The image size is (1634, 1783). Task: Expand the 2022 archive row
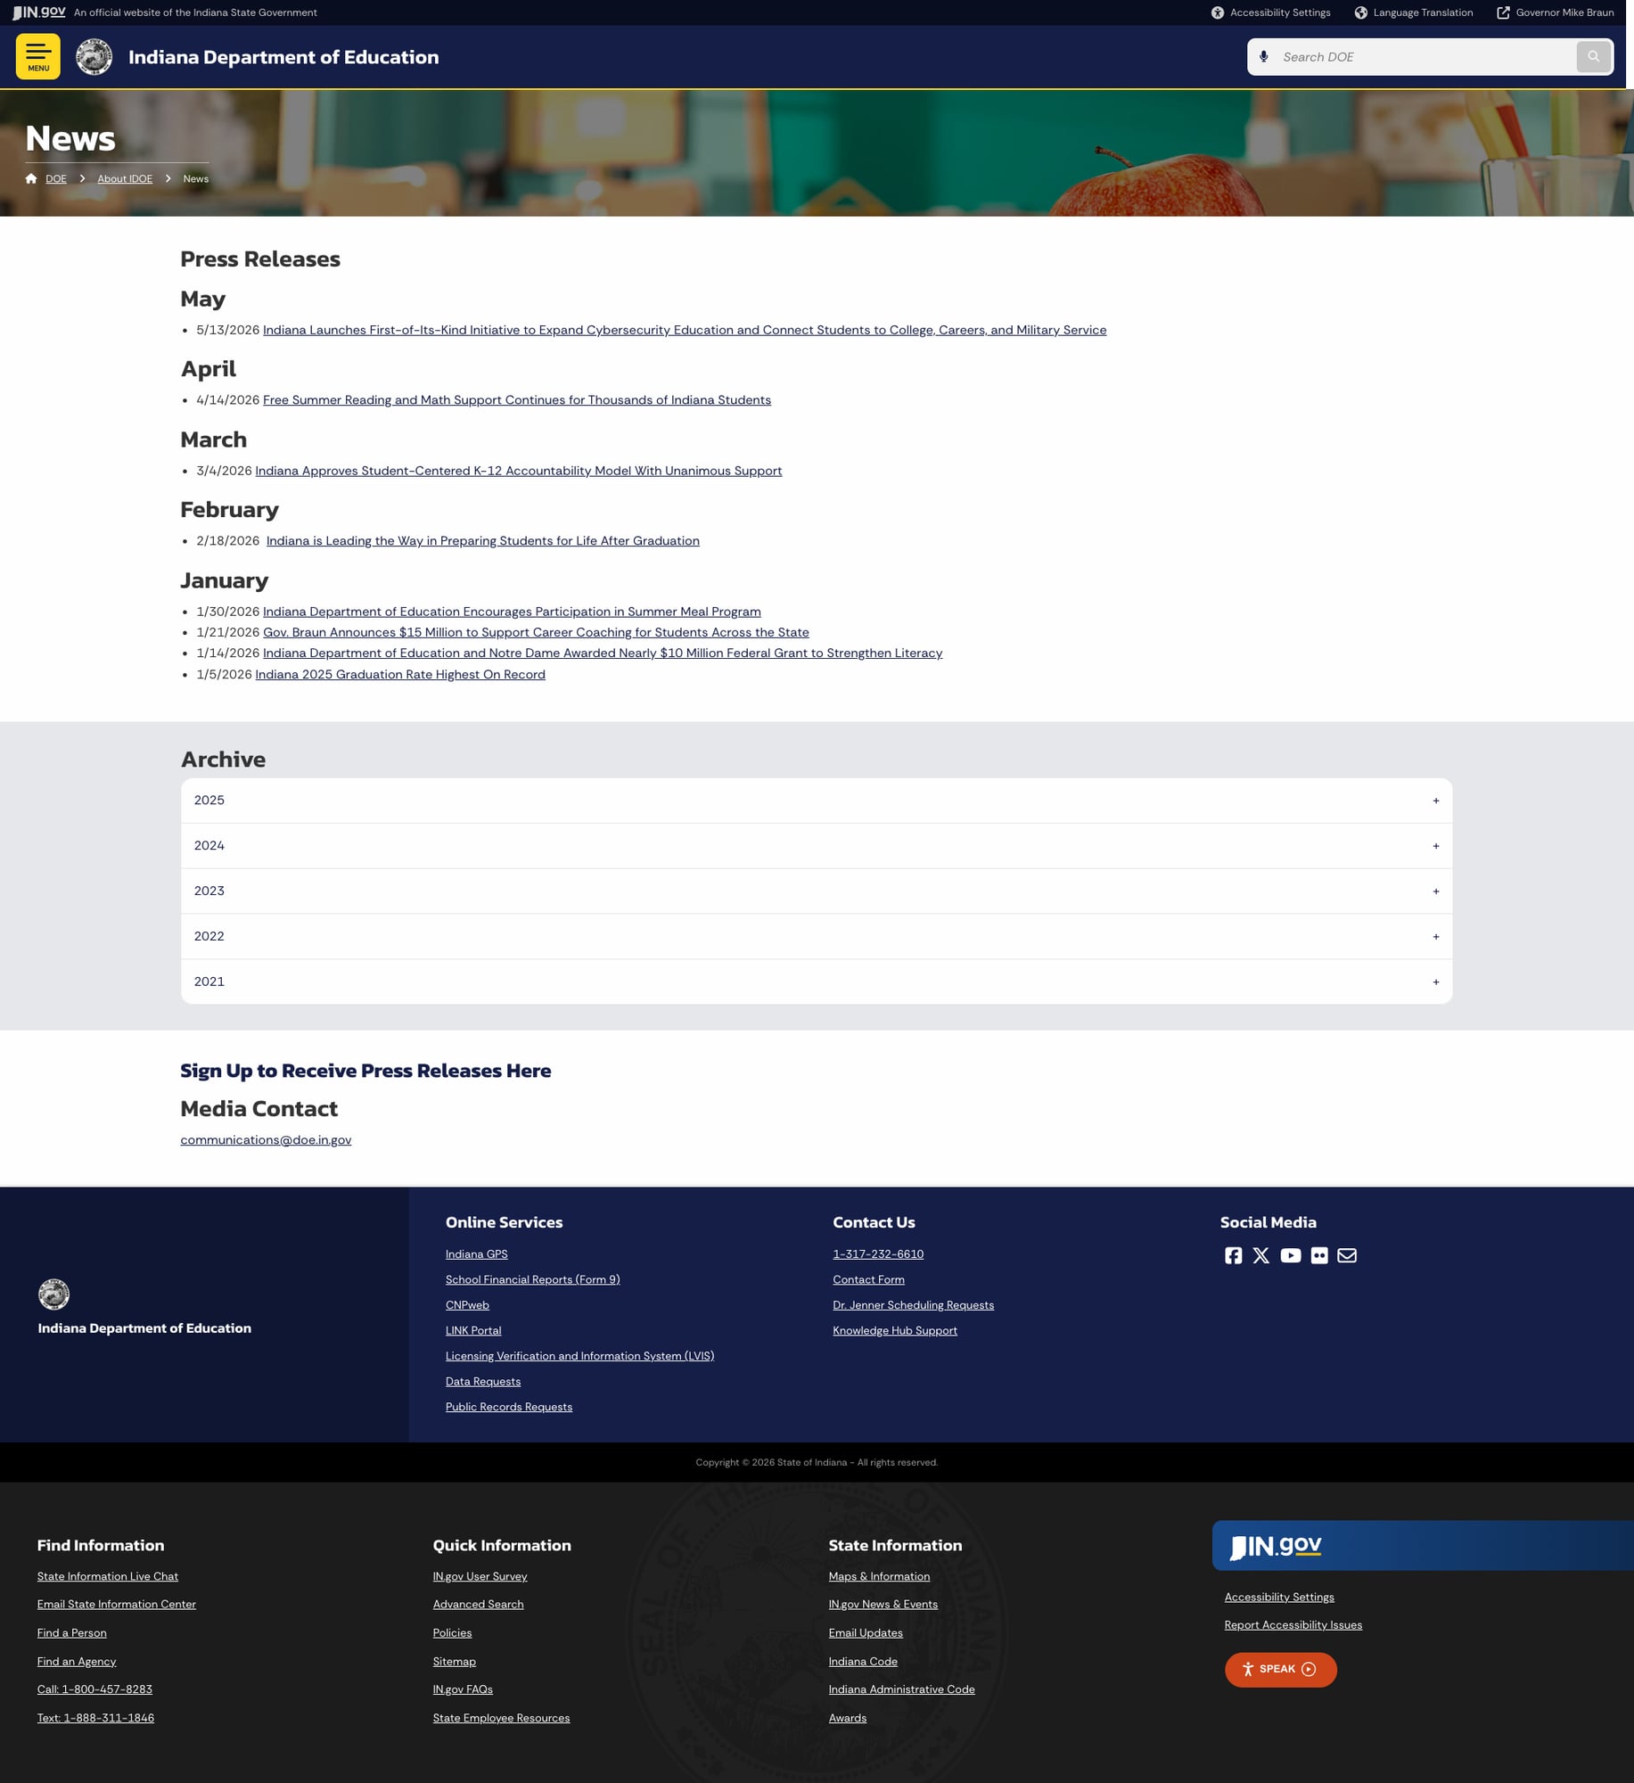coord(817,937)
